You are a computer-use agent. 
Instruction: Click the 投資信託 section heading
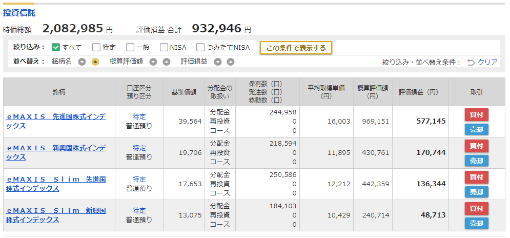[19, 13]
